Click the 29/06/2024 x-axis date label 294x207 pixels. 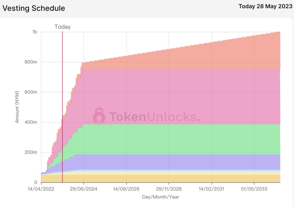[84, 189]
